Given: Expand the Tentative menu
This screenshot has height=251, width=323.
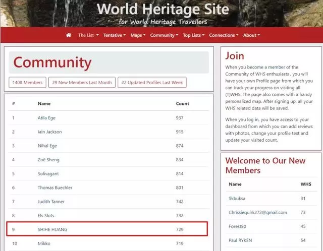Looking at the screenshot, I should tap(115, 35).
